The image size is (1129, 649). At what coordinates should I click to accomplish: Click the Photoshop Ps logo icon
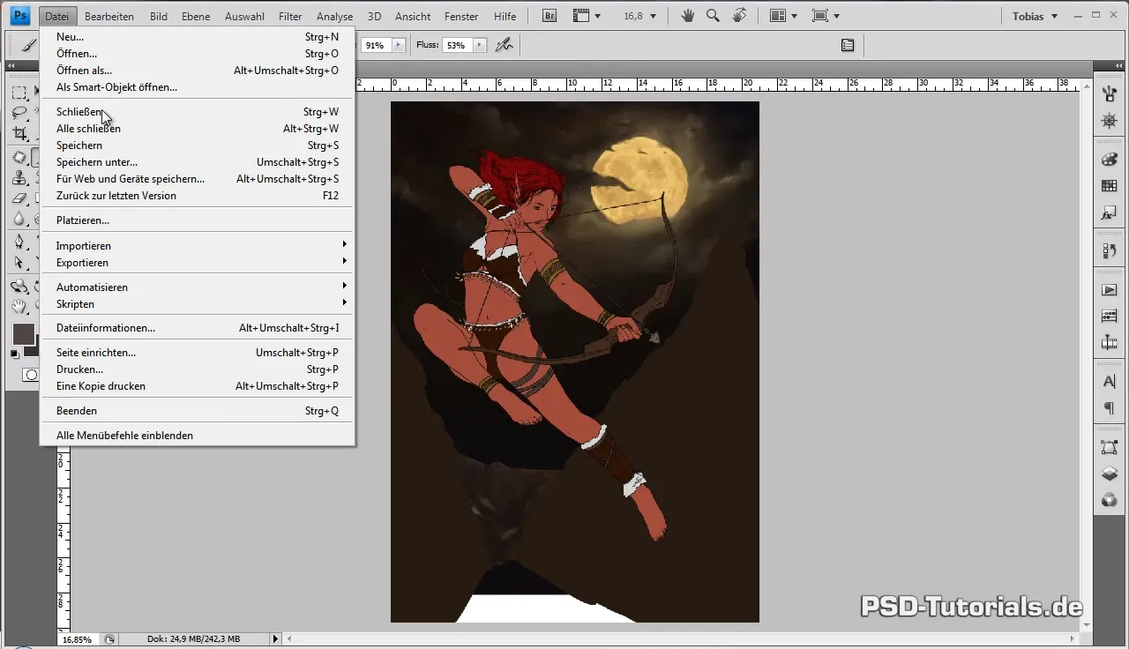point(20,16)
